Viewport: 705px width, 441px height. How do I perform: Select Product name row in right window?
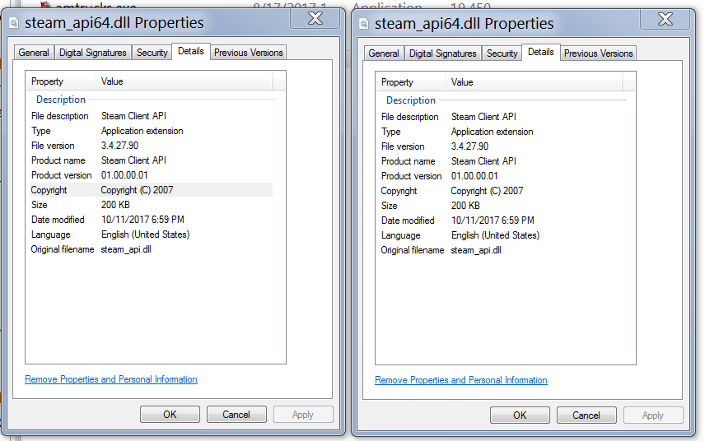[501, 161]
